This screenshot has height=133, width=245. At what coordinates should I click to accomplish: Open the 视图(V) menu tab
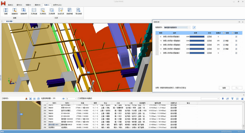coord(28,5)
